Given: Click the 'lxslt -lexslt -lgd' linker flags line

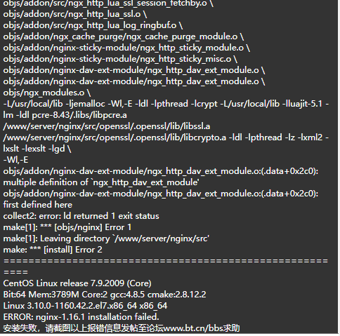Looking at the screenshot, I should click(37, 149).
